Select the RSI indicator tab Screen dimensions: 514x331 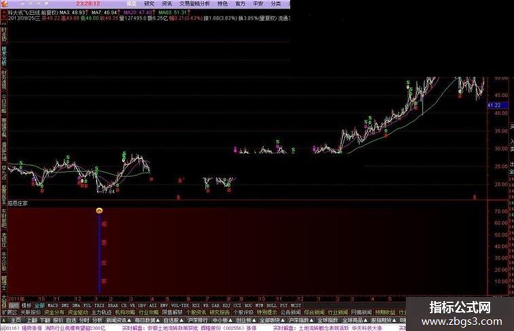(x=195, y=305)
